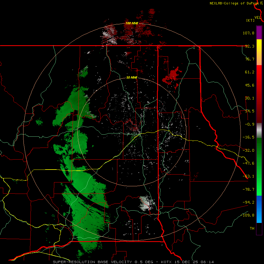The image size is (264, 264).
Task: Click the -32.0 scale value
Action: [x=248, y=150]
